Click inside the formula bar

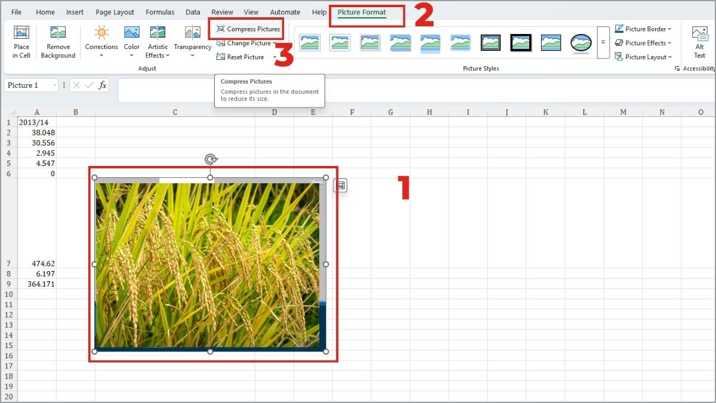pyautogui.click(x=415, y=91)
